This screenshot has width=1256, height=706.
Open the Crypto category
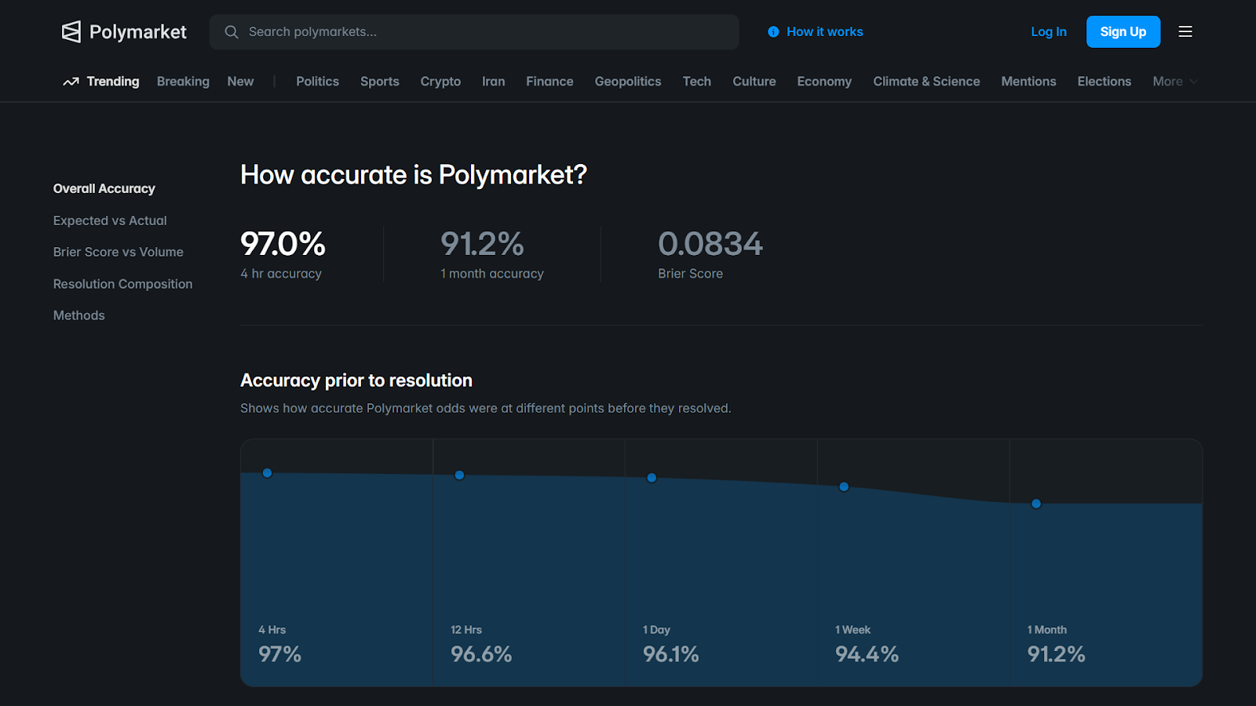click(x=440, y=81)
